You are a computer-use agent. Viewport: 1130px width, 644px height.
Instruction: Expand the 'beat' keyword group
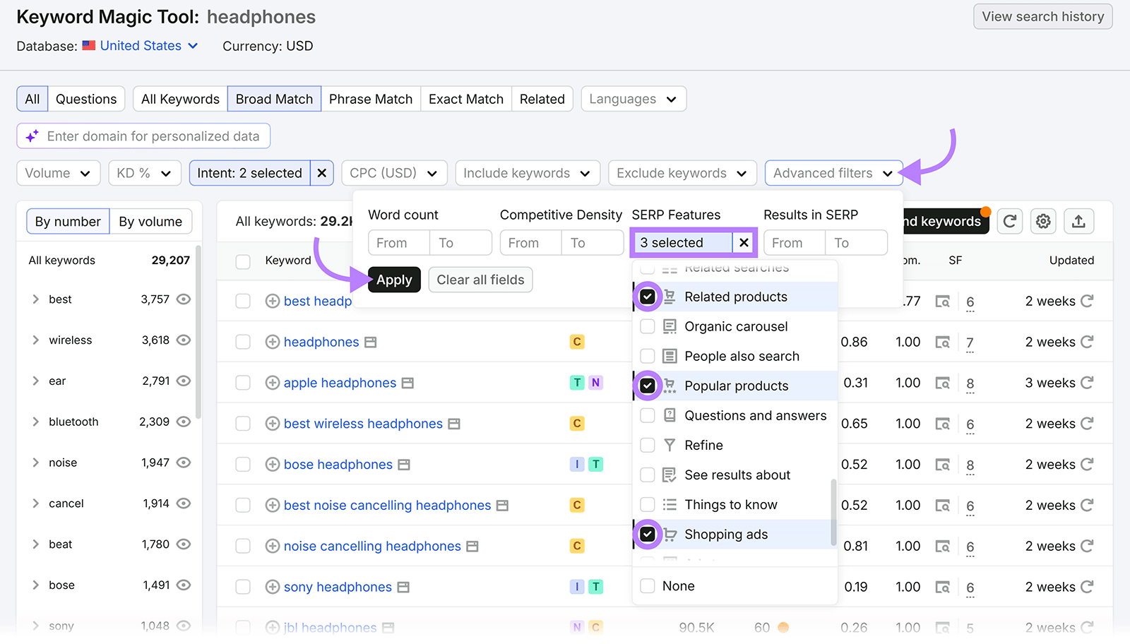click(x=35, y=544)
